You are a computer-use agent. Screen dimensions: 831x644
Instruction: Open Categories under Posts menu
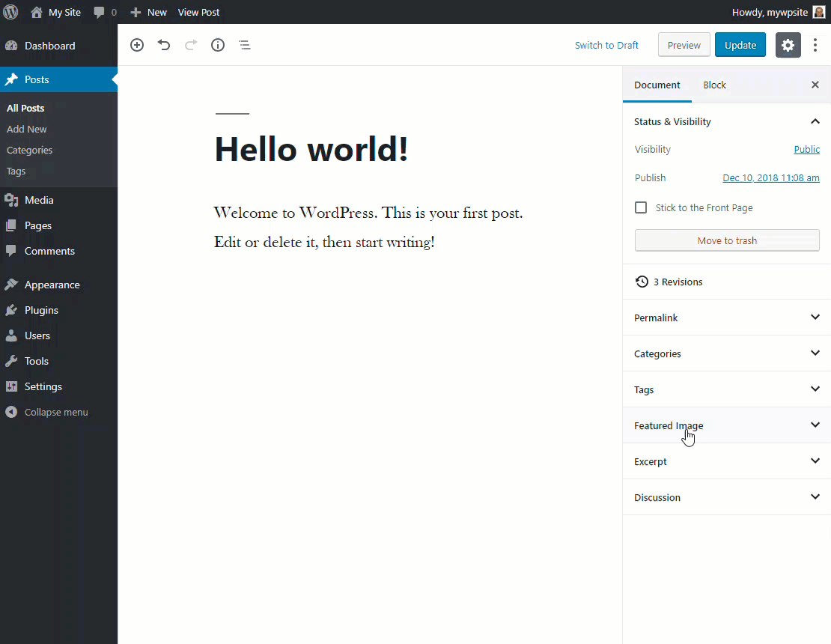pos(29,151)
